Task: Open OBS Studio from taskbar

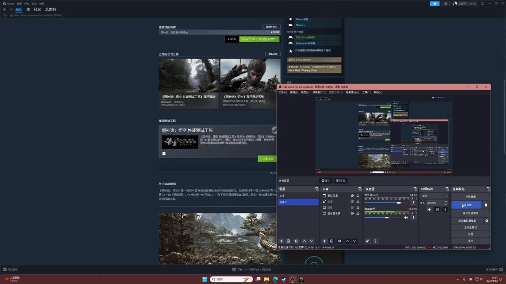Action: (x=293, y=279)
